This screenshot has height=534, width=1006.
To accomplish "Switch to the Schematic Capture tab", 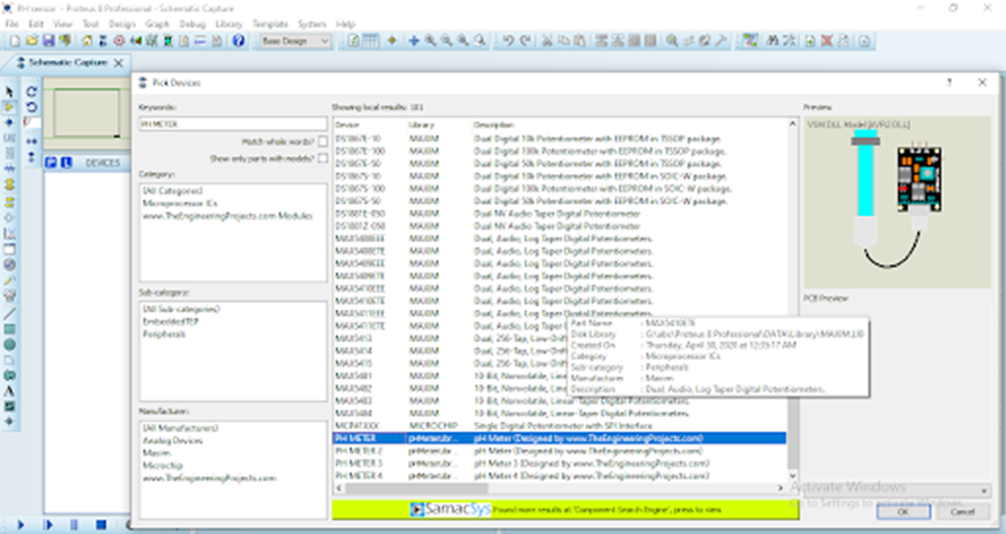I will pyautogui.click(x=69, y=62).
